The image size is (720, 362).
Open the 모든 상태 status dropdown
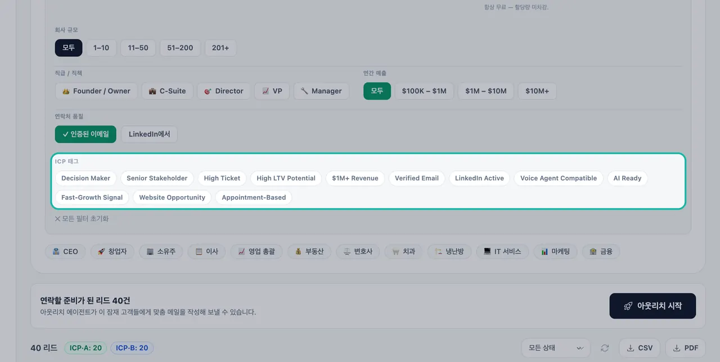pos(556,348)
